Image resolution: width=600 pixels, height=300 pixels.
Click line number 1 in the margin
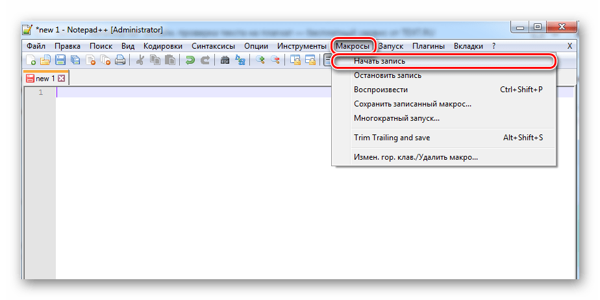(40, 93)
